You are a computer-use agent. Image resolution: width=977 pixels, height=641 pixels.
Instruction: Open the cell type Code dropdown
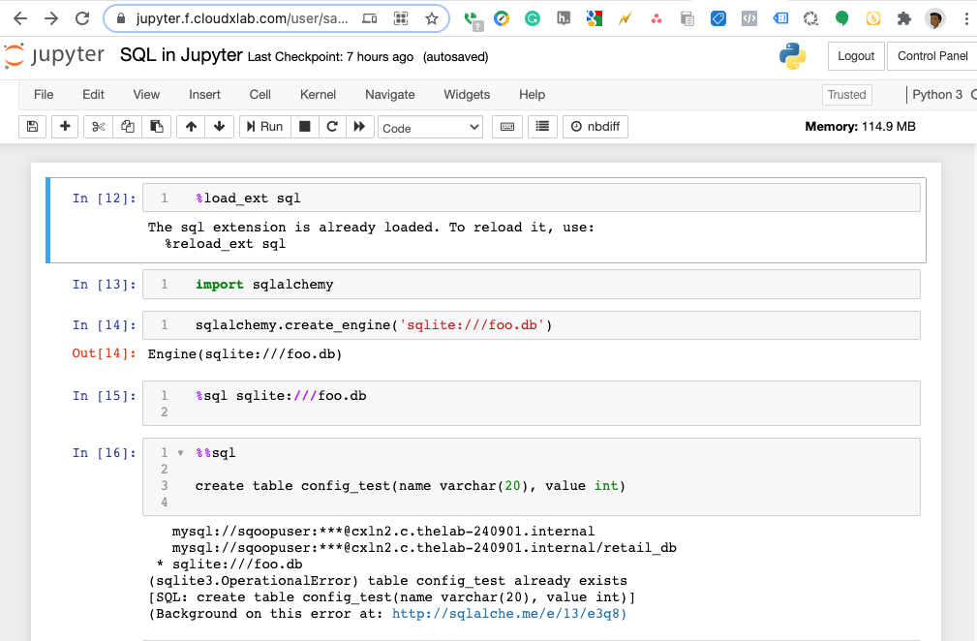430,128
